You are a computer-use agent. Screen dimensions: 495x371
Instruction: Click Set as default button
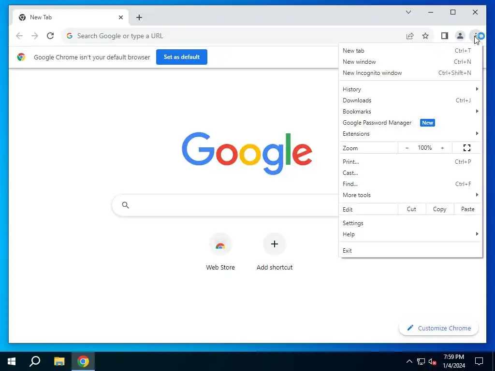tap(182, 57)
